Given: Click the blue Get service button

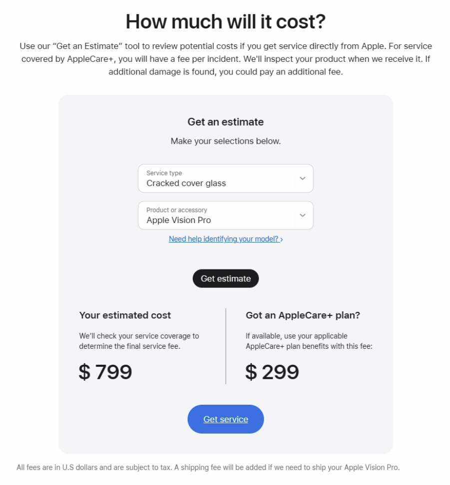Looking at the screenshot, I should pyautogui.click(x=226, y=419).
